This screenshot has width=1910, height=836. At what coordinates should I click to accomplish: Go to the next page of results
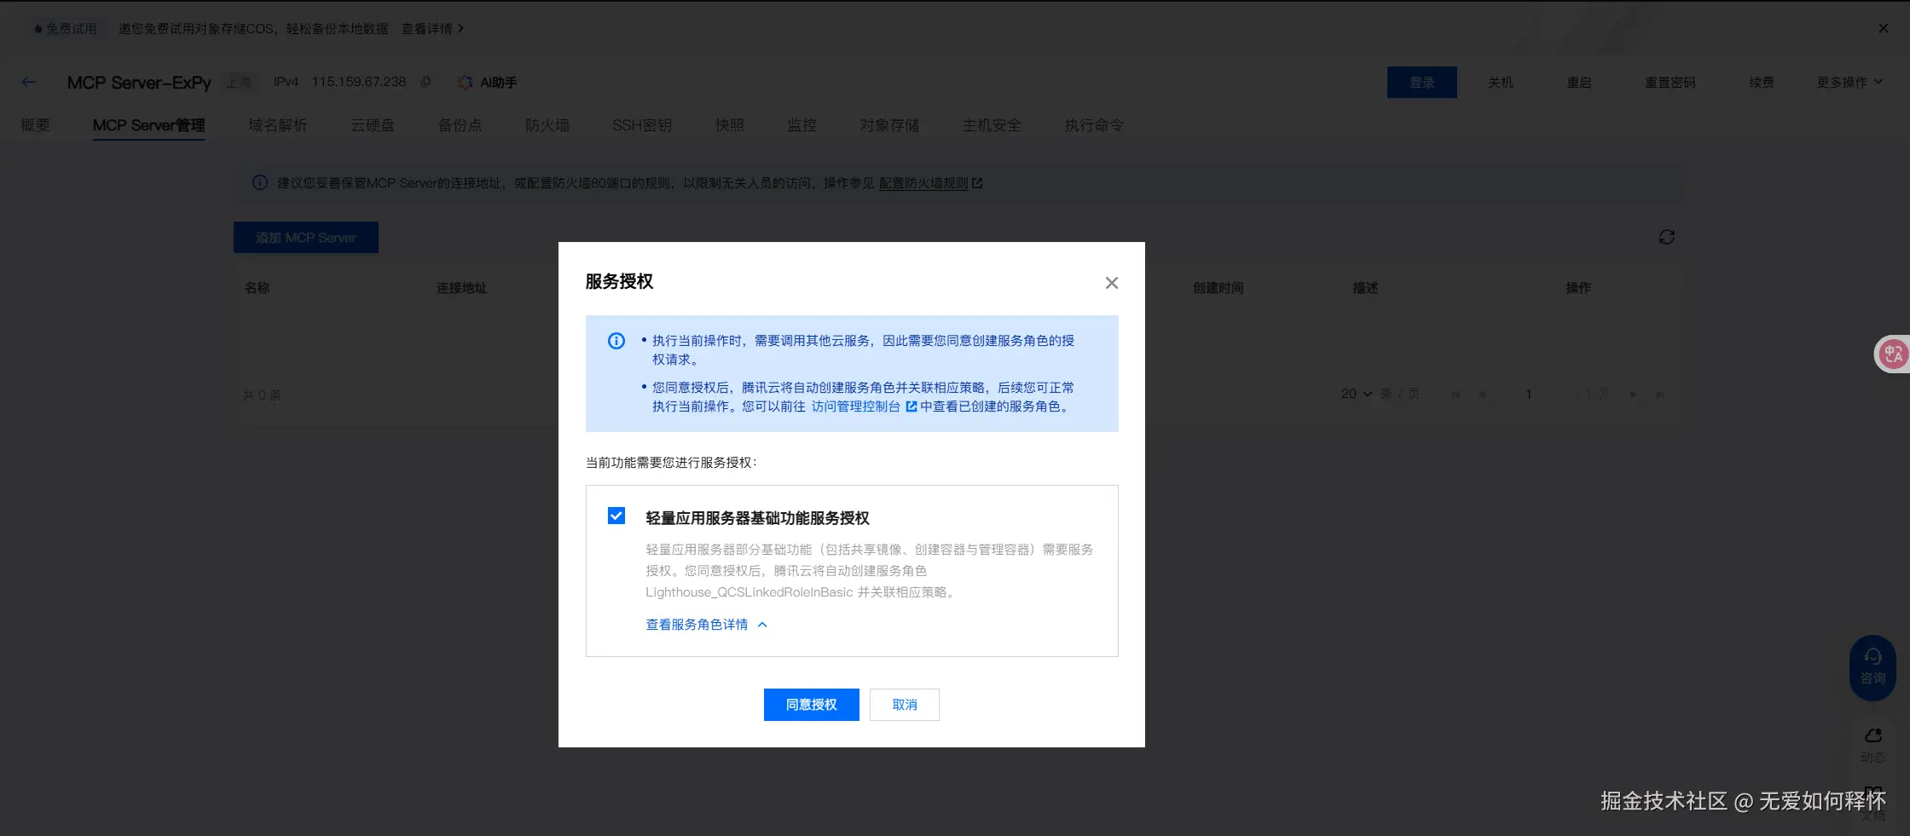pyautogui.click(x=1633, y=395)
